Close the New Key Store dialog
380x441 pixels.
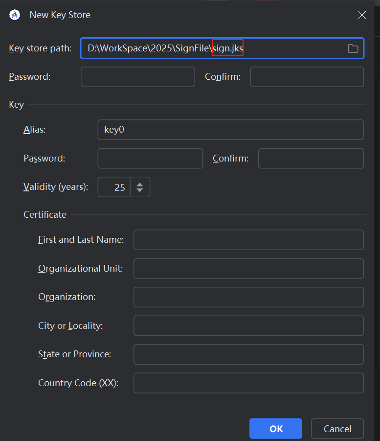coord(362,15)
